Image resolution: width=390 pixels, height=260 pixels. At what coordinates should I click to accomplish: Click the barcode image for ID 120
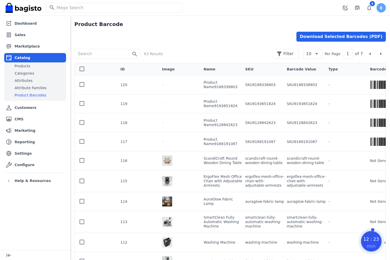pos(378,85)
